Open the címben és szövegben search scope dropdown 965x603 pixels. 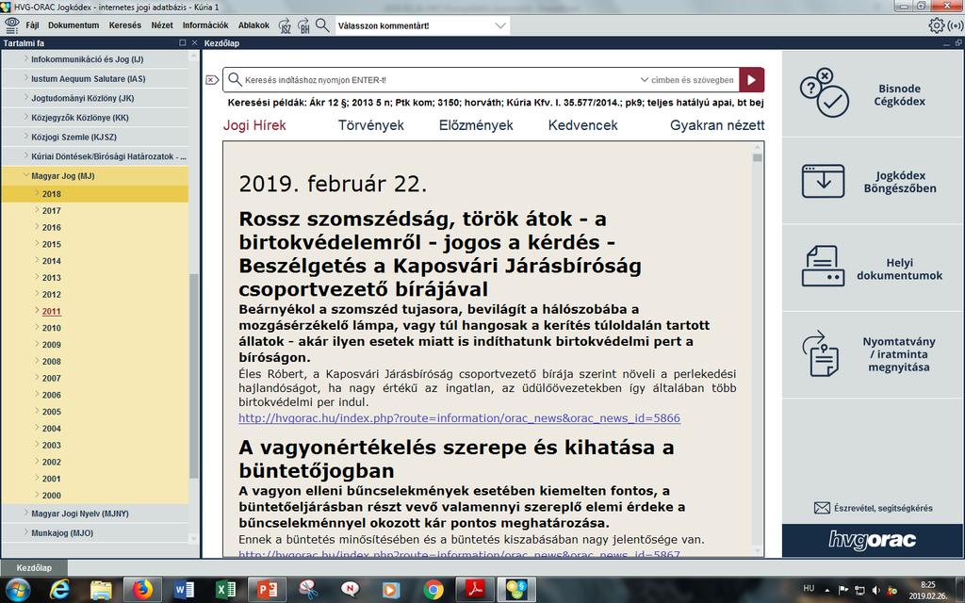pyautogui.click(x=687, y=80)
